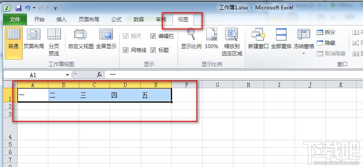The image size is (363, 167).
Task: Click the Save icon in quick access toolbar
Action: 18,8
